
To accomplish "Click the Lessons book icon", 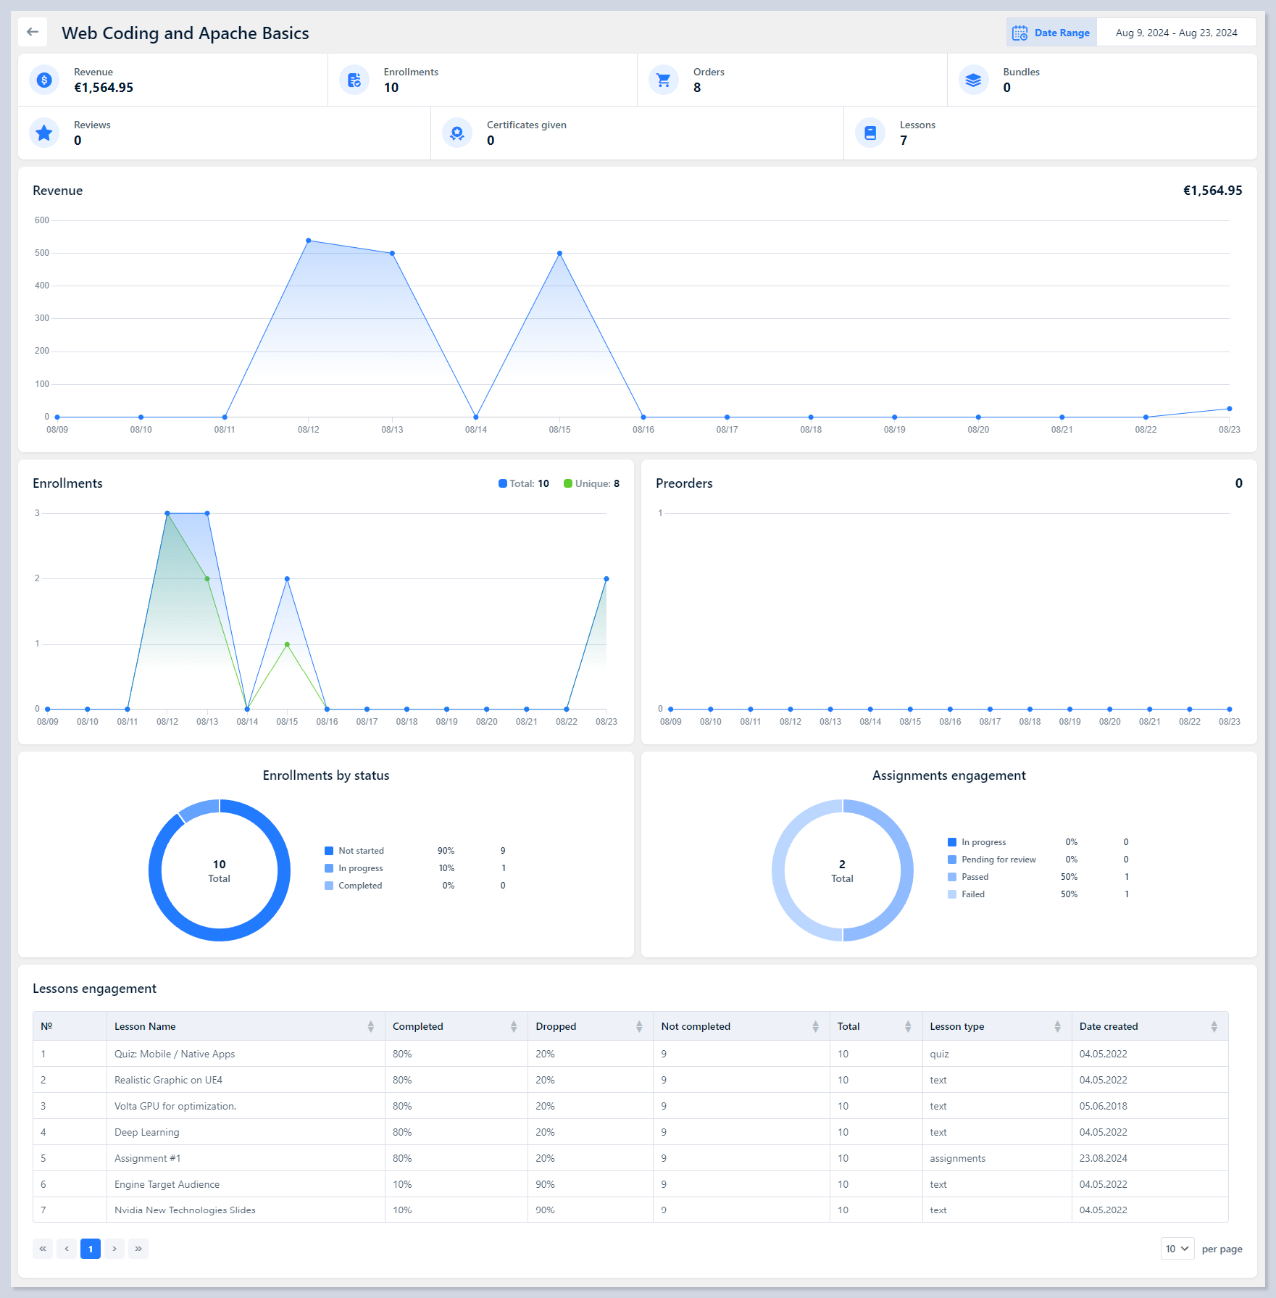I will 870,133.
